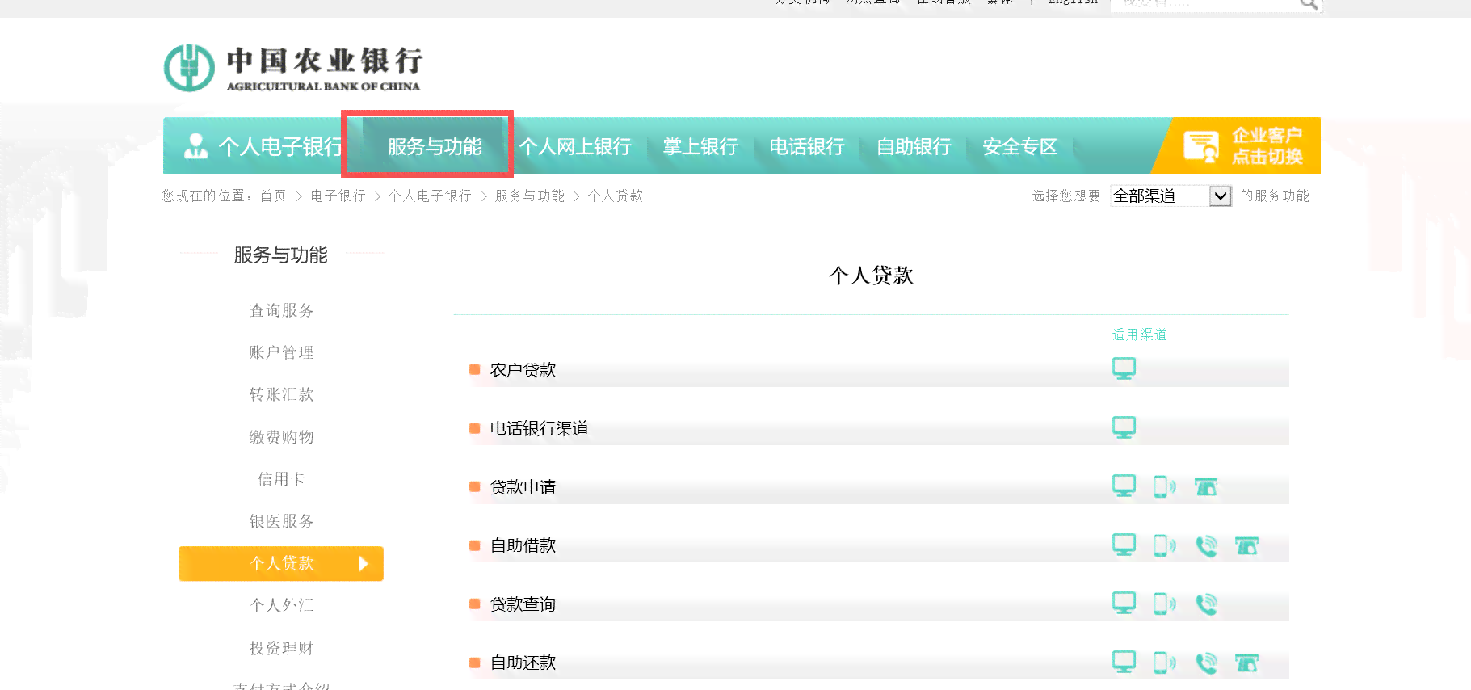Viewport: 1471px width, 690px height.
Task: Select 个人外汇 in the sidebar
Action: point(281,605)
